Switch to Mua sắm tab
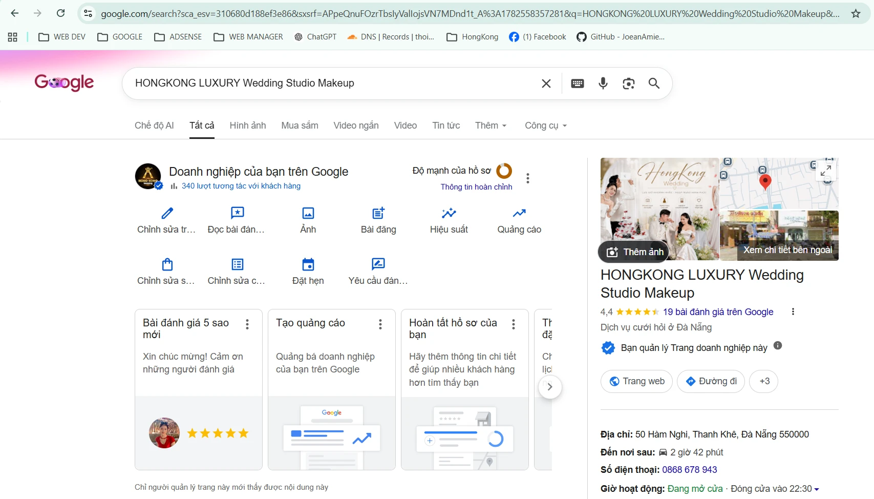The image size is (874, 499). 300,126
